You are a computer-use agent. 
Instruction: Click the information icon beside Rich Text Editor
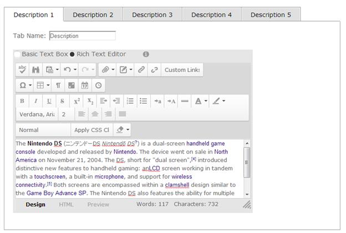146,54
